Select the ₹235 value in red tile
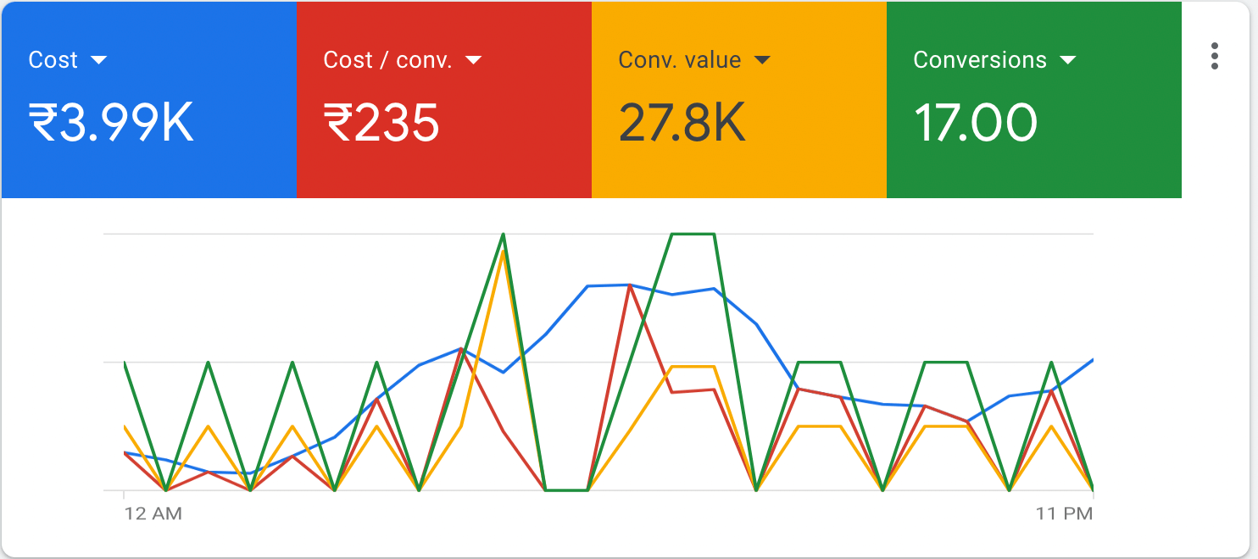The image size is (1258, 559). [x=381, y=124]
